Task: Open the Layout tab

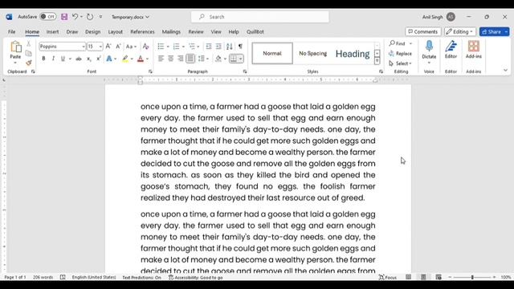Action: pos(116,32)
